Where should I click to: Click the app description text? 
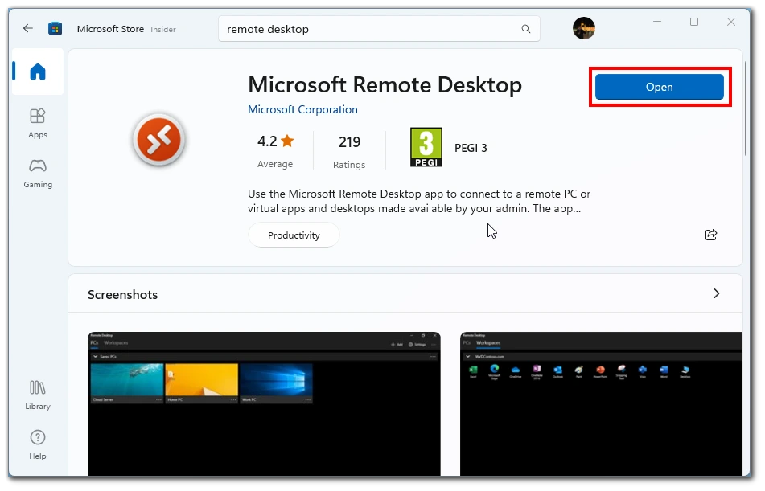418,201
